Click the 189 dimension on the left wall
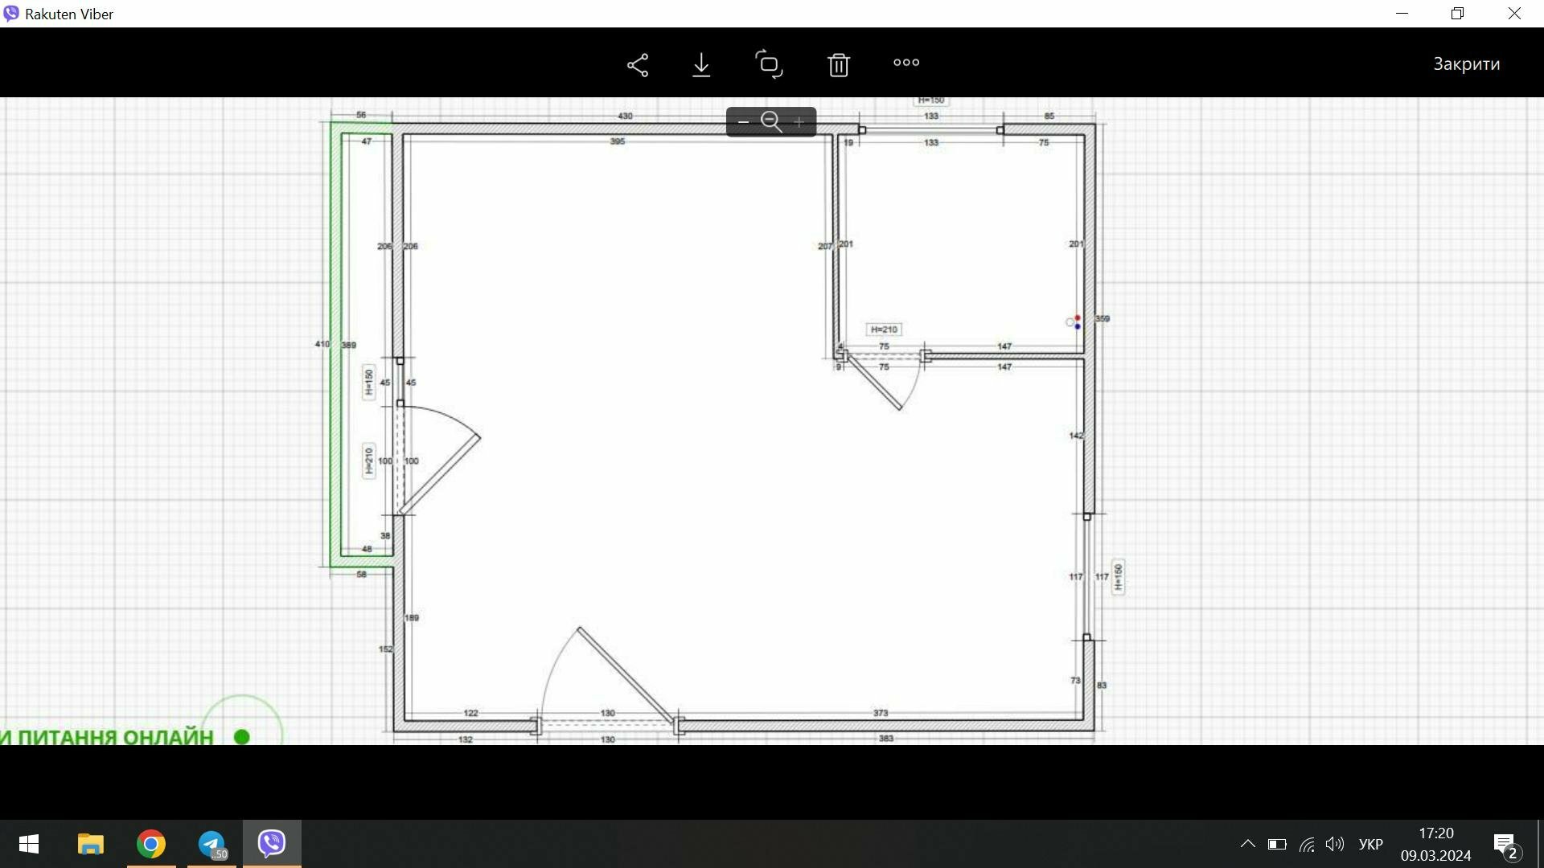The width and height of the screenshot is (1544, 868). pos(412,618)
